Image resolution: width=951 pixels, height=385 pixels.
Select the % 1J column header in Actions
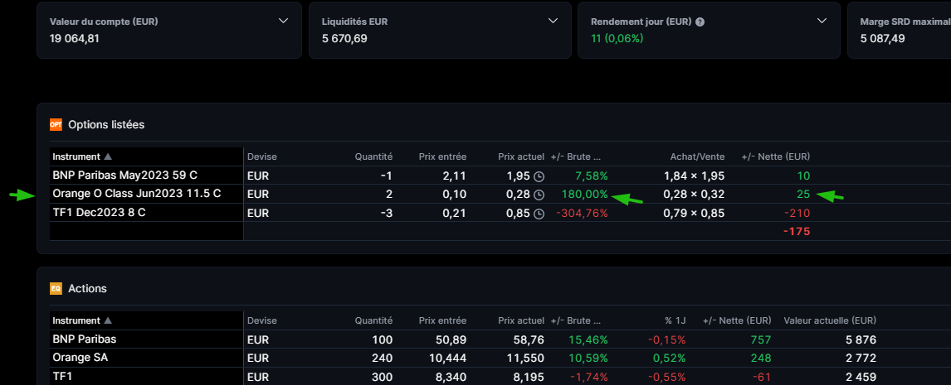(674, 320)
